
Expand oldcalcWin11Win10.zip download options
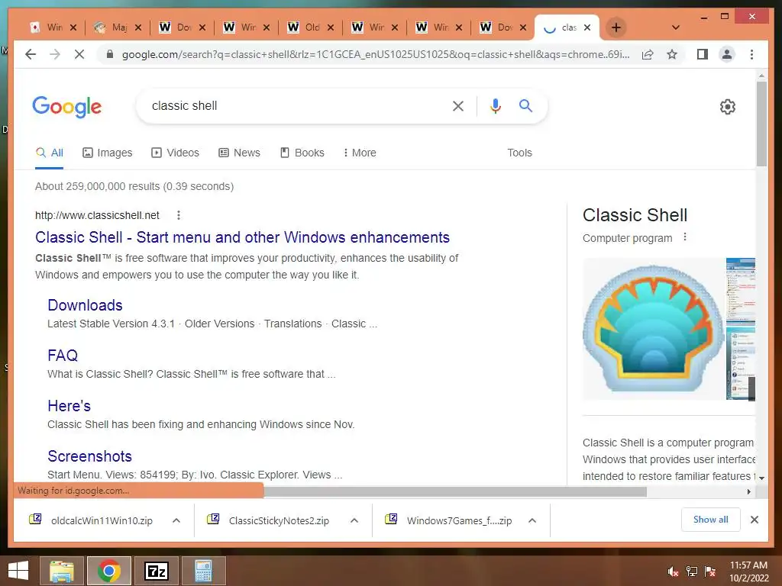(176, 520)
